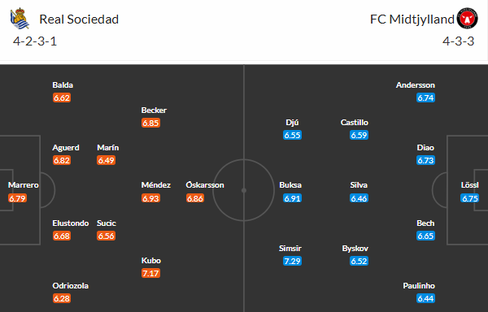This screenshot has width=488, height=312.
Task: Click player name Castillo
Action: [354, 122]
